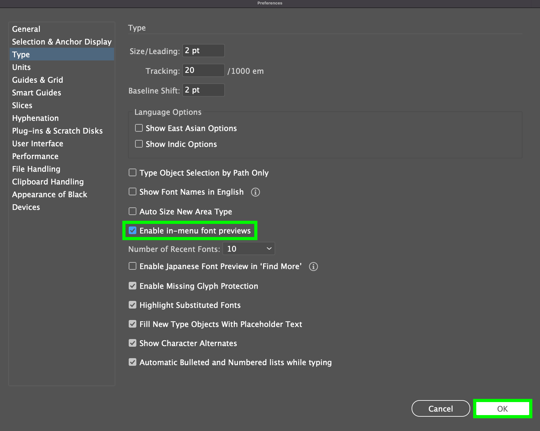
Task: Disable Highlight Substituted Fonts
Action: (132, 305)
